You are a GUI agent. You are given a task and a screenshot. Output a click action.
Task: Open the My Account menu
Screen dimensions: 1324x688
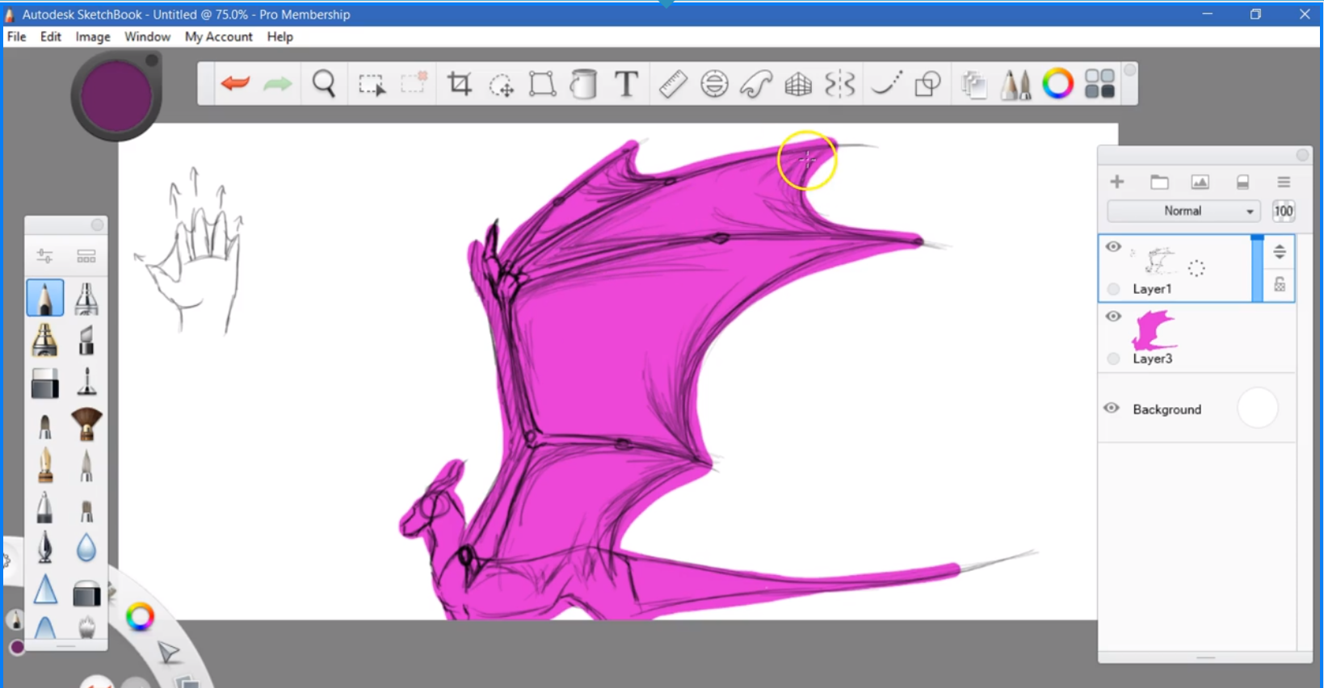218,36
